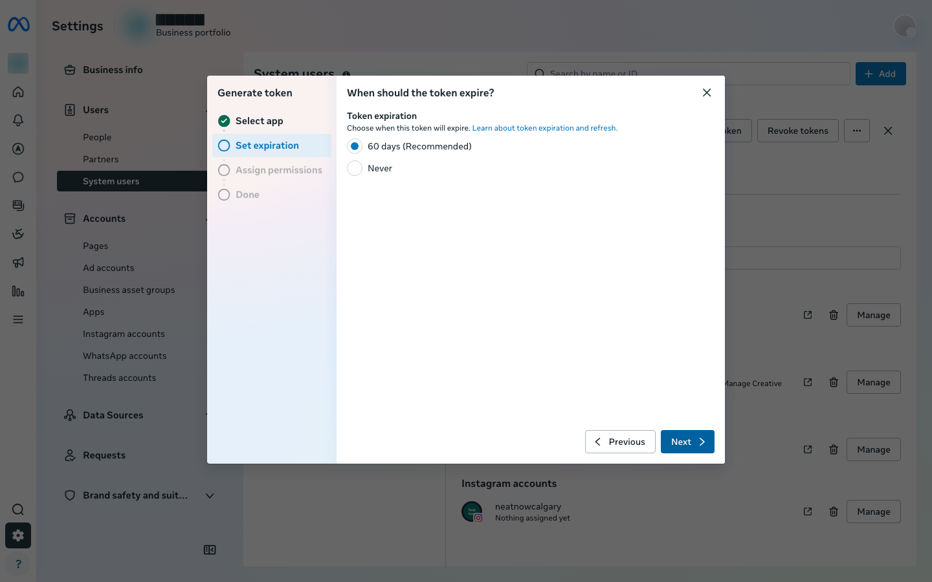Click Manage in Manage Creative row
Image resolution: width=932 pixels, height=582 pixels.
coord(874,382)
